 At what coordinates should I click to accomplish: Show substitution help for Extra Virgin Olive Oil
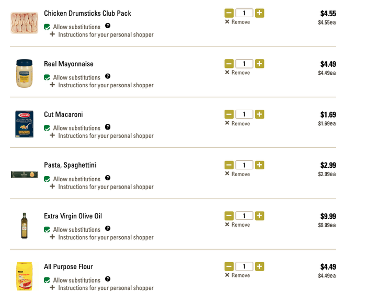[108, 228]
